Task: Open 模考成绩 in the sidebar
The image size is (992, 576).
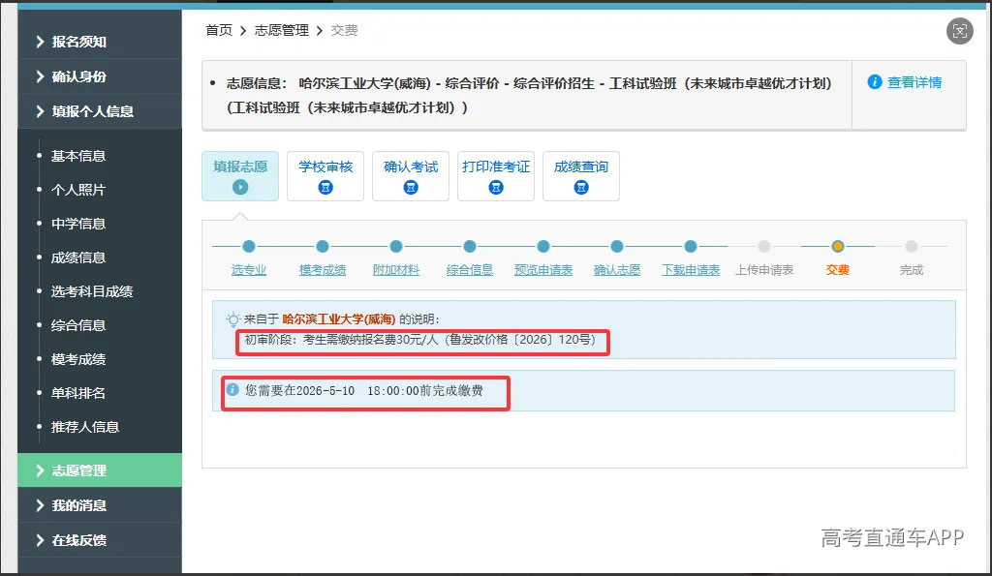Action: click(78, 359)
